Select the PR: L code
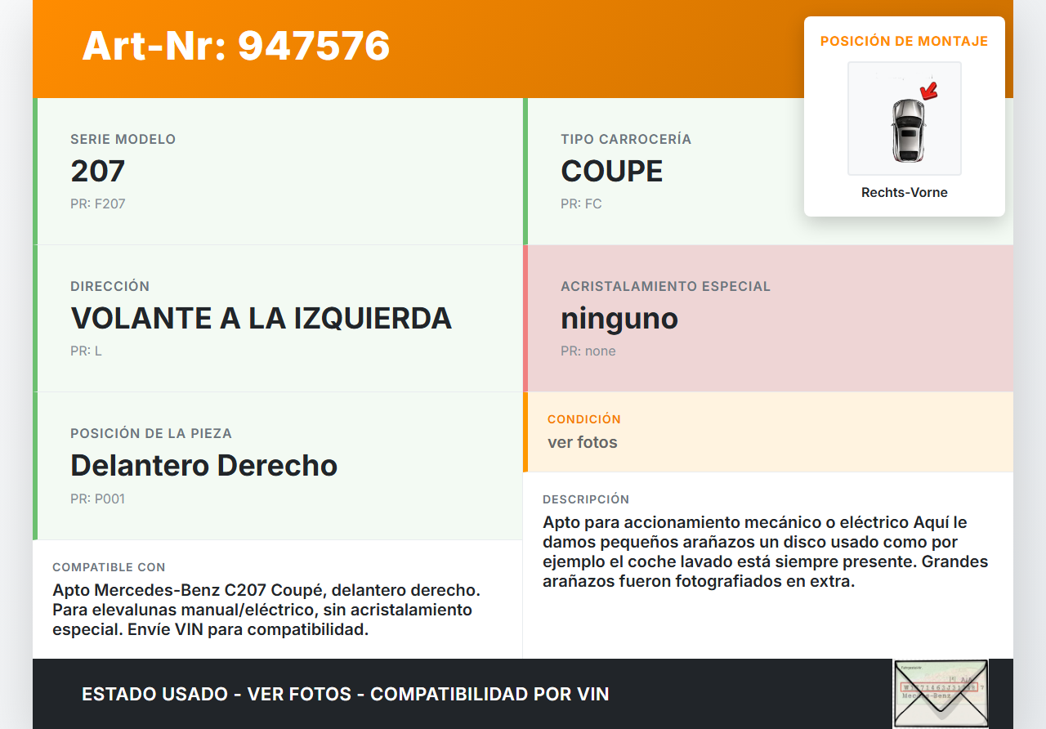 tap(86, 351)
